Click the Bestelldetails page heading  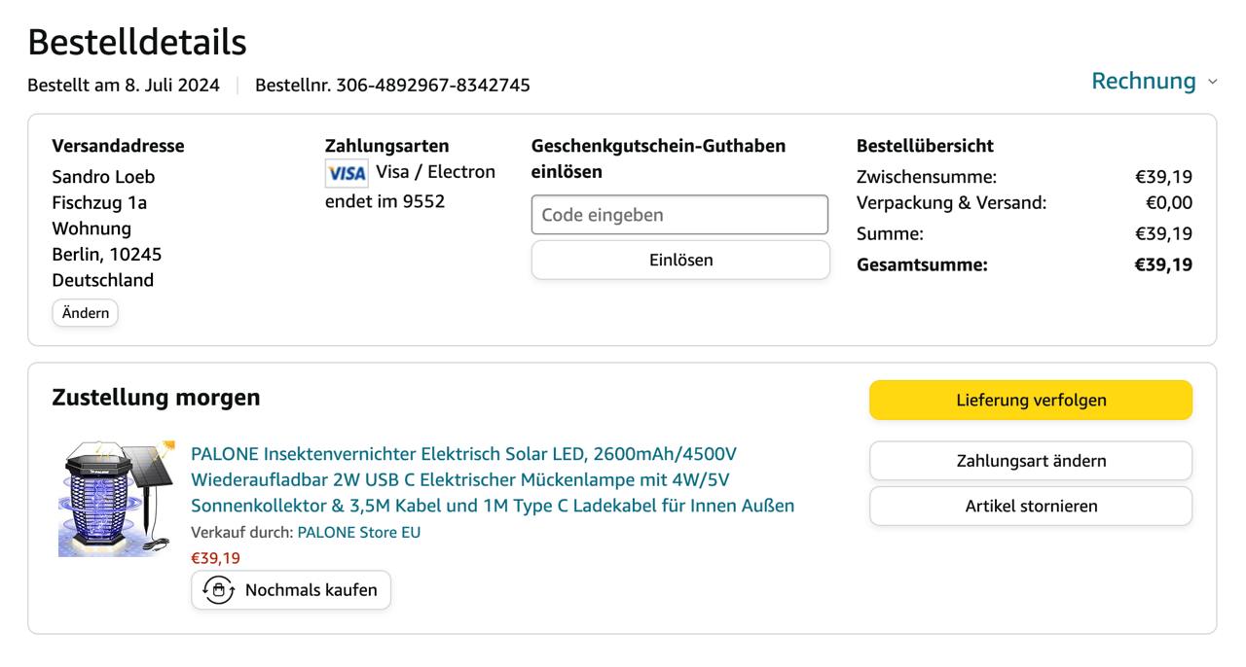pyautogui.click(x=136, y=42)
